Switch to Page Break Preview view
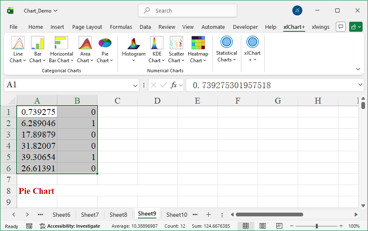Viewport: 368px width, 231px height. pos(278,226)
